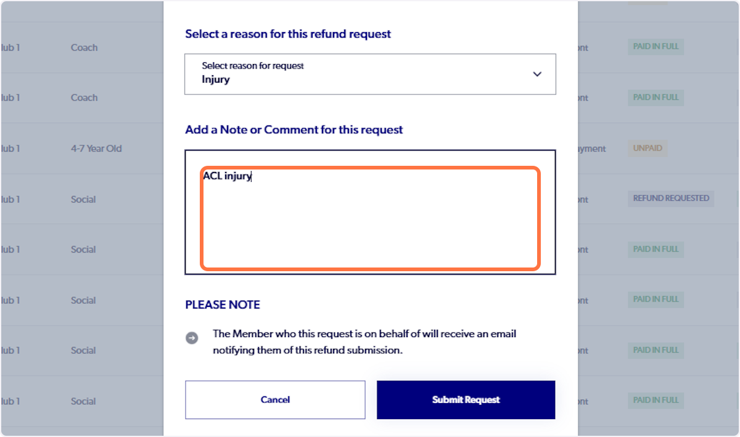The image size is (740, 437).
Task: Select the 'Coach' row in the background table
Action: [x=83, y=47]
